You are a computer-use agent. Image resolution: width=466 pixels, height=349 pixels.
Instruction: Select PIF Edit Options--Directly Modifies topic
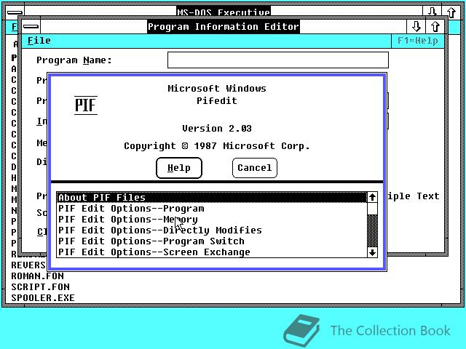coord(212,230)
